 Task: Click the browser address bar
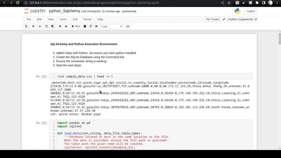pos(122,3)
